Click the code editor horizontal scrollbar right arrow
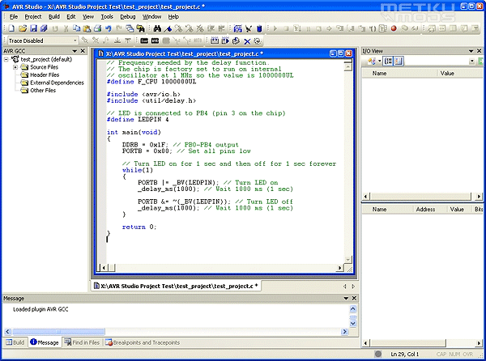Viewport: 486px width, 361px height. tap(340, 268)
